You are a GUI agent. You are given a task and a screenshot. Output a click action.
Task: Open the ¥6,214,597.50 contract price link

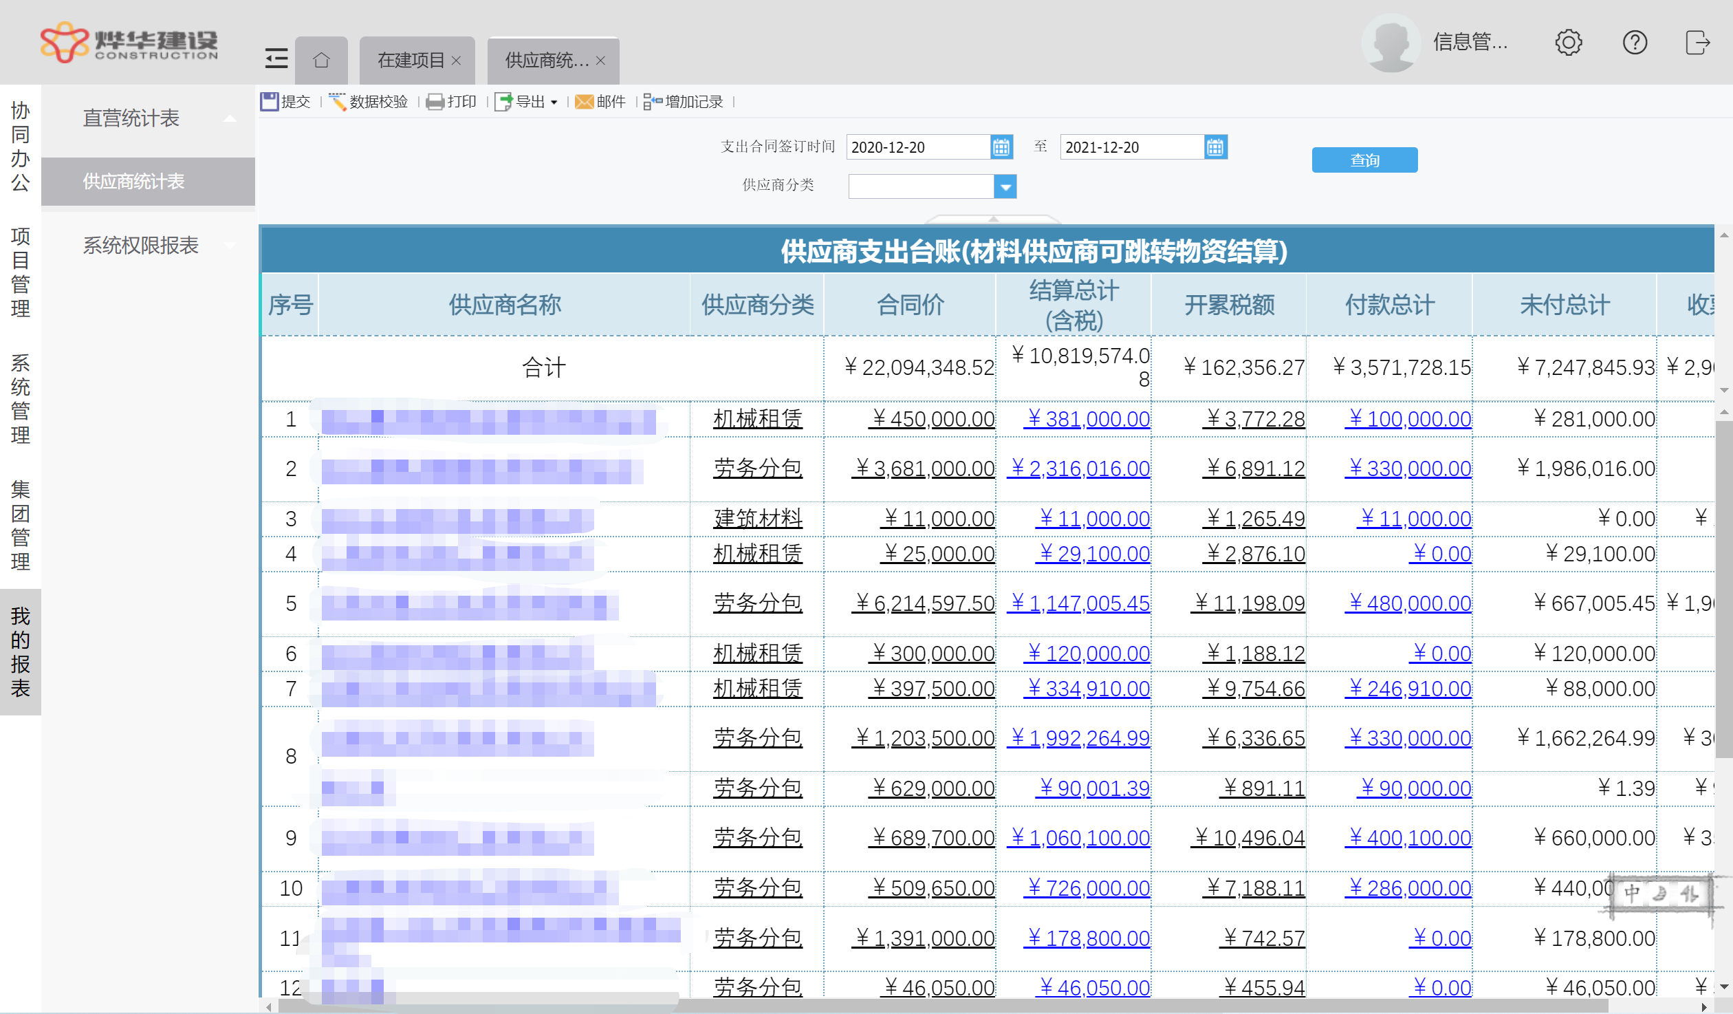924,603
